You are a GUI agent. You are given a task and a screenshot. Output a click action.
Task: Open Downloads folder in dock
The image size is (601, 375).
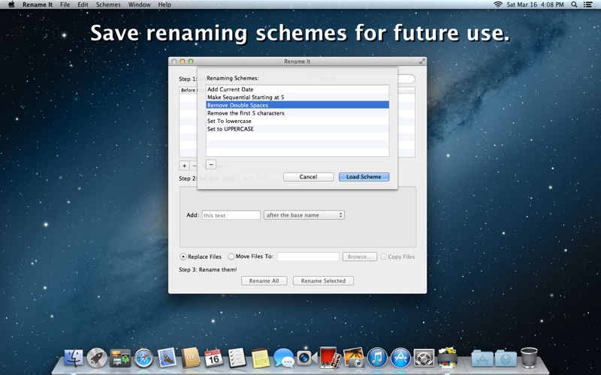click(506, 358)
